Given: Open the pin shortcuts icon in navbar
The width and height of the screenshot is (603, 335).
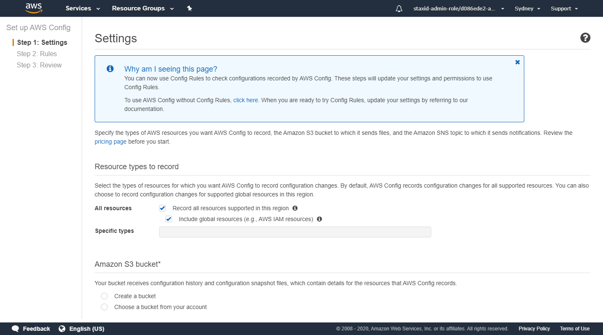Looking at the screenshot, I should (189, 8).
